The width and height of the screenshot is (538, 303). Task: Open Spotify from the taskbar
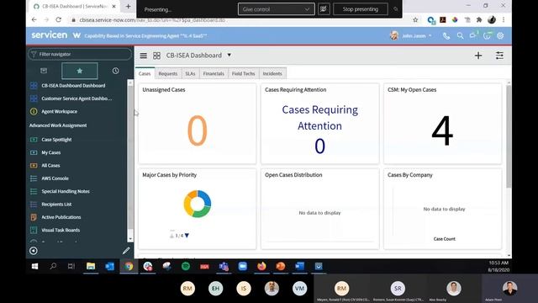[186, 266]
